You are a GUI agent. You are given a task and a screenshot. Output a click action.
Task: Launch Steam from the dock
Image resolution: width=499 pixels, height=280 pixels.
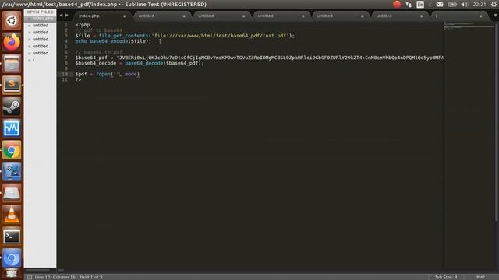point(12,107)
